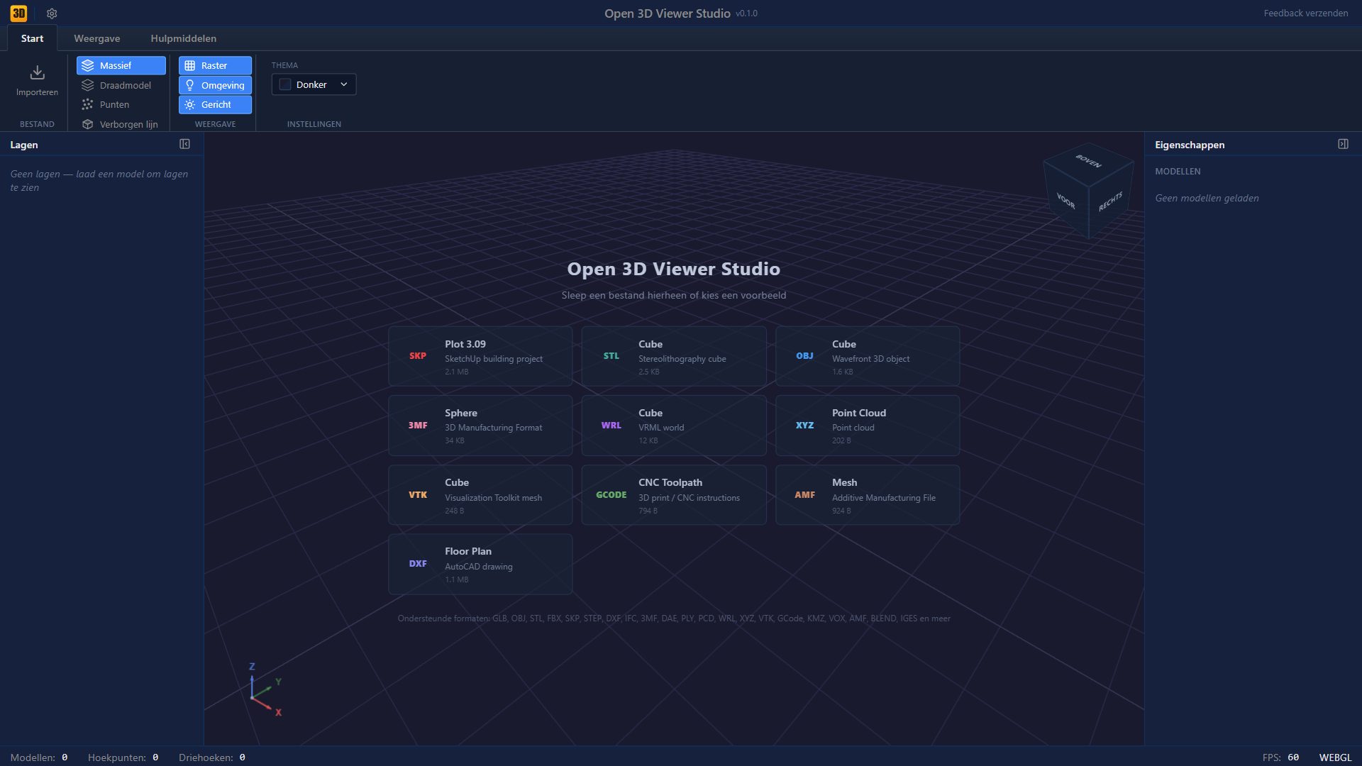Click the AMF format badge
Image resolution: width=1362 pixels, height=766 pixels.
click(x=804, y=495)
